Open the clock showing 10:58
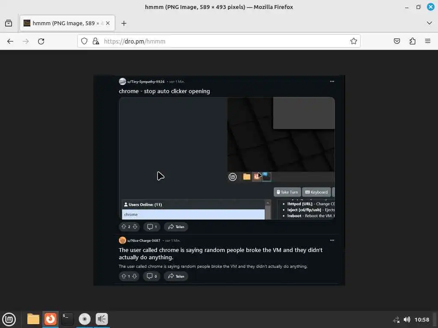The image size is (438, 328). pyautogui.click(x=422, y=319)
